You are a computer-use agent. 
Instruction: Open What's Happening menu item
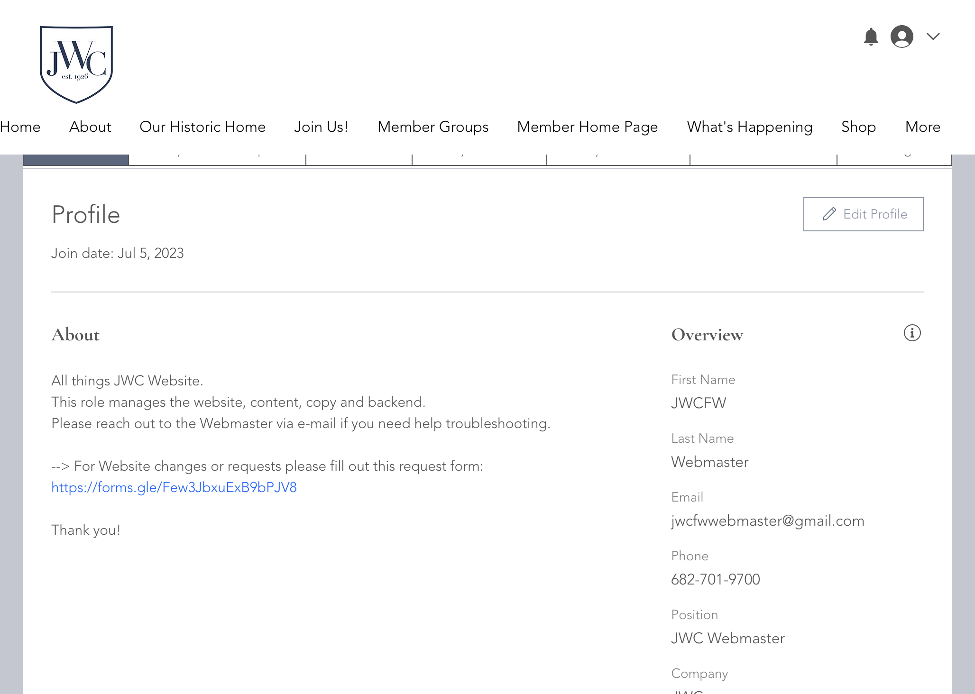tap(750, 127)
